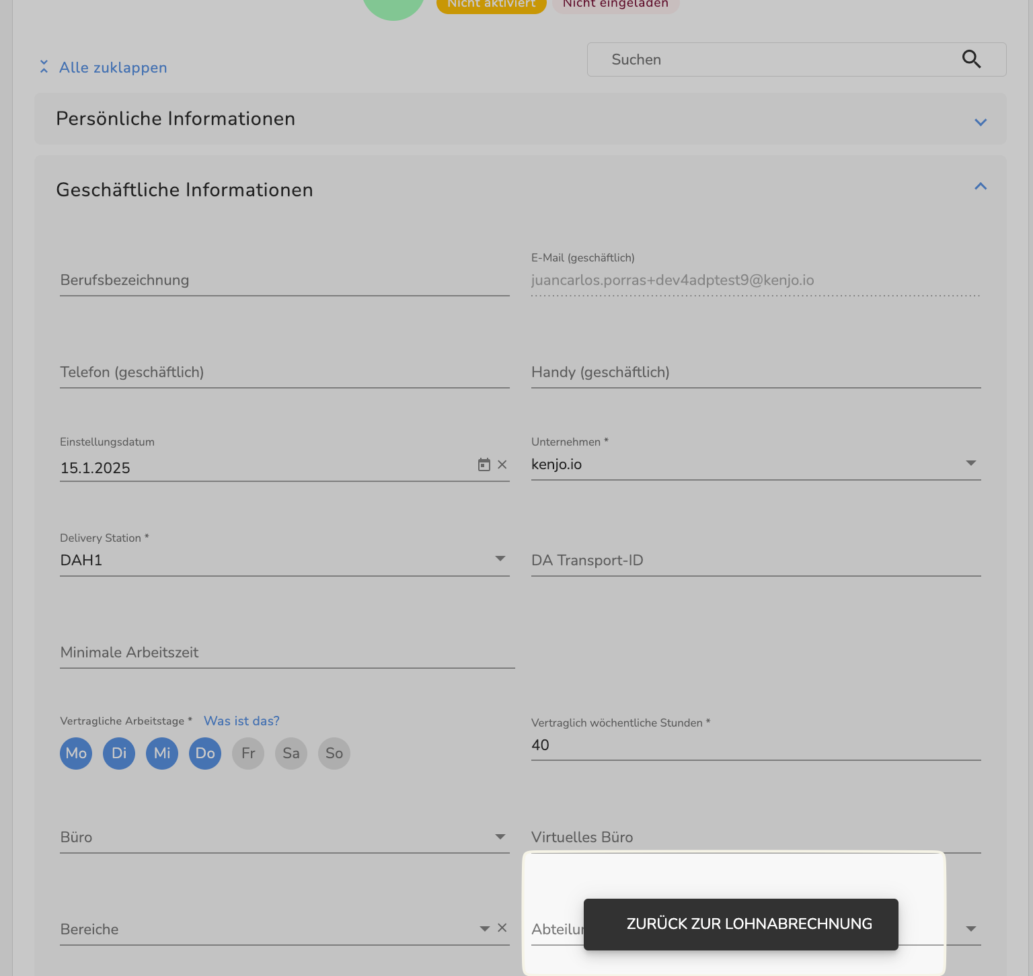Screen dimensions: 1033x976
Task: Open the Delivery Station dropdown
Action: pyautogui.click(x=500, y=559)
